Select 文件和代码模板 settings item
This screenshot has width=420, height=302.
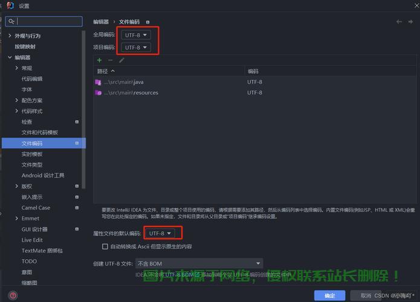pos(40,132)
